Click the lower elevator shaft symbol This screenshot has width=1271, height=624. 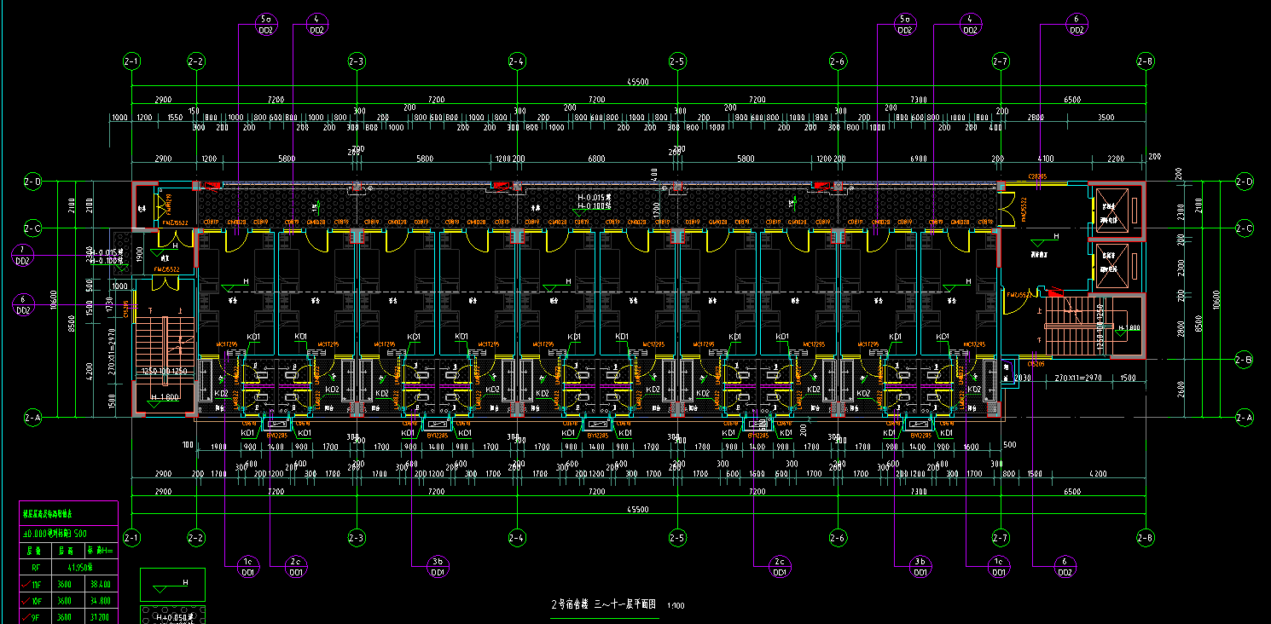coord(1112,263)
